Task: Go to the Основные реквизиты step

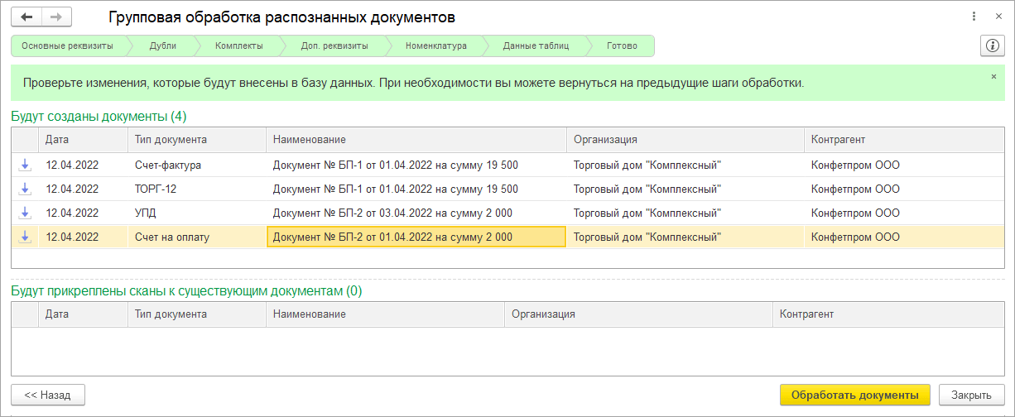Action: point(67,46)
